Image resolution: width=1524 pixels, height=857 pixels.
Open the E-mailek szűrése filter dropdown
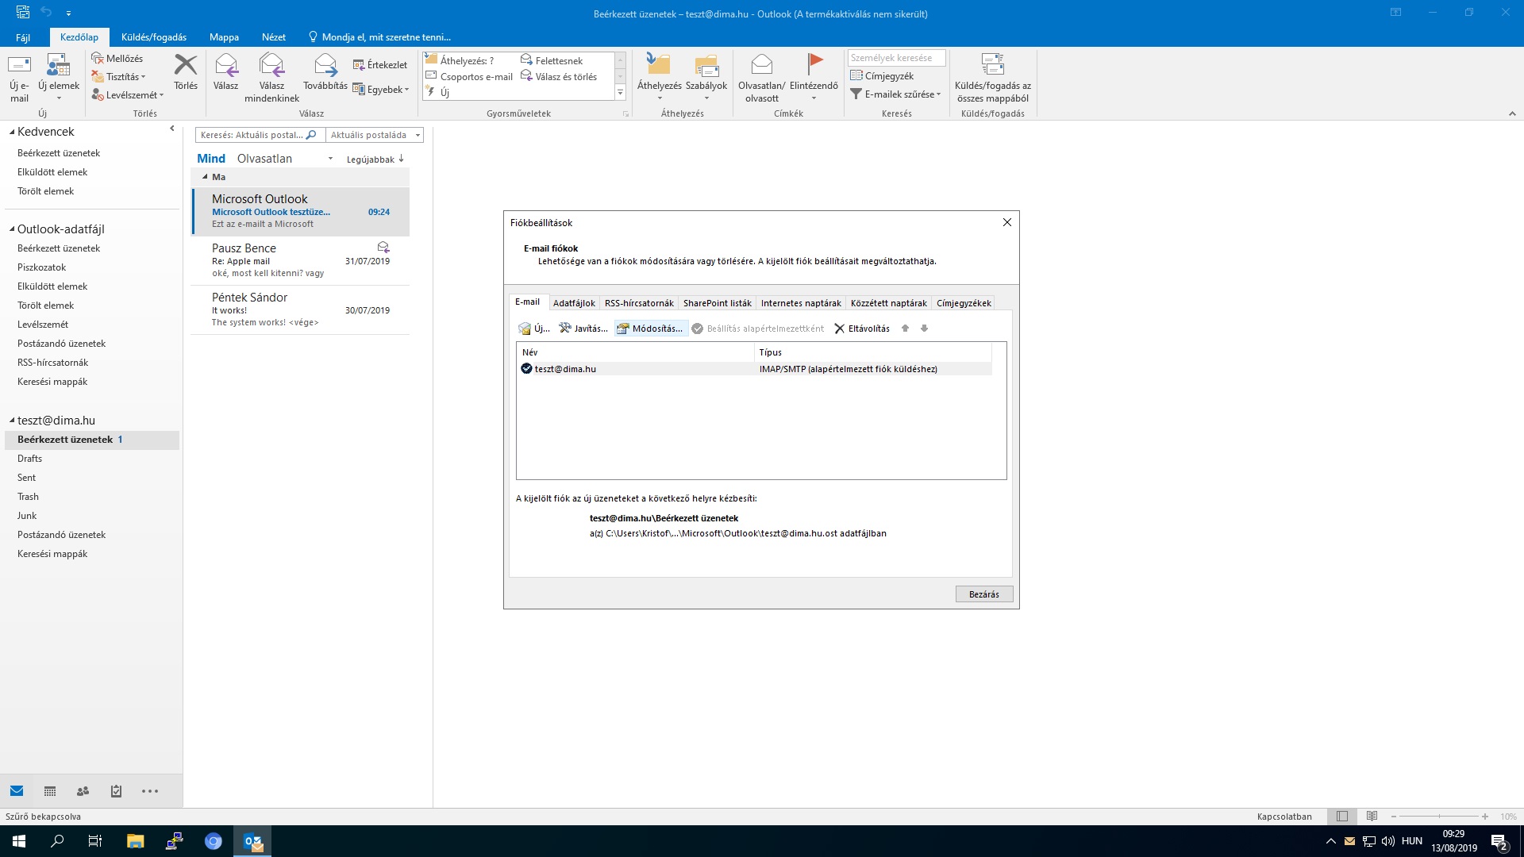[x=895, y=94]
